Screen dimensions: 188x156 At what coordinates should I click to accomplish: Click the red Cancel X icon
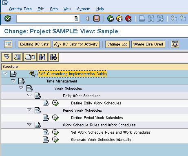[128, 19]
